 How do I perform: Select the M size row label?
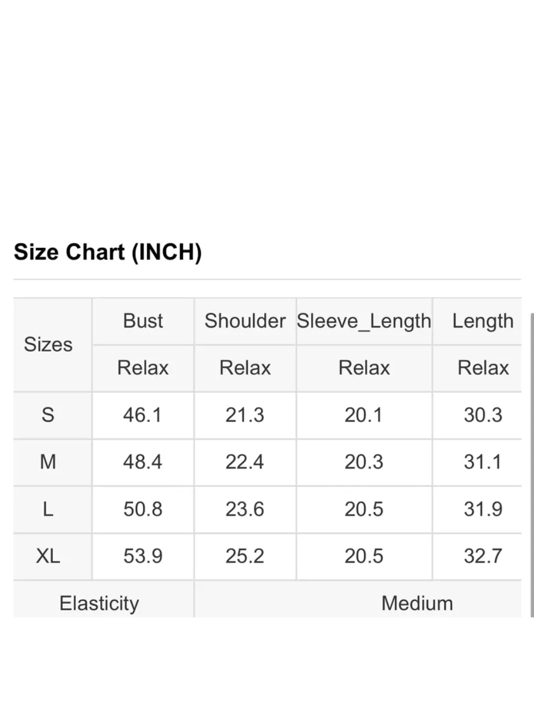tap(48, 461)
